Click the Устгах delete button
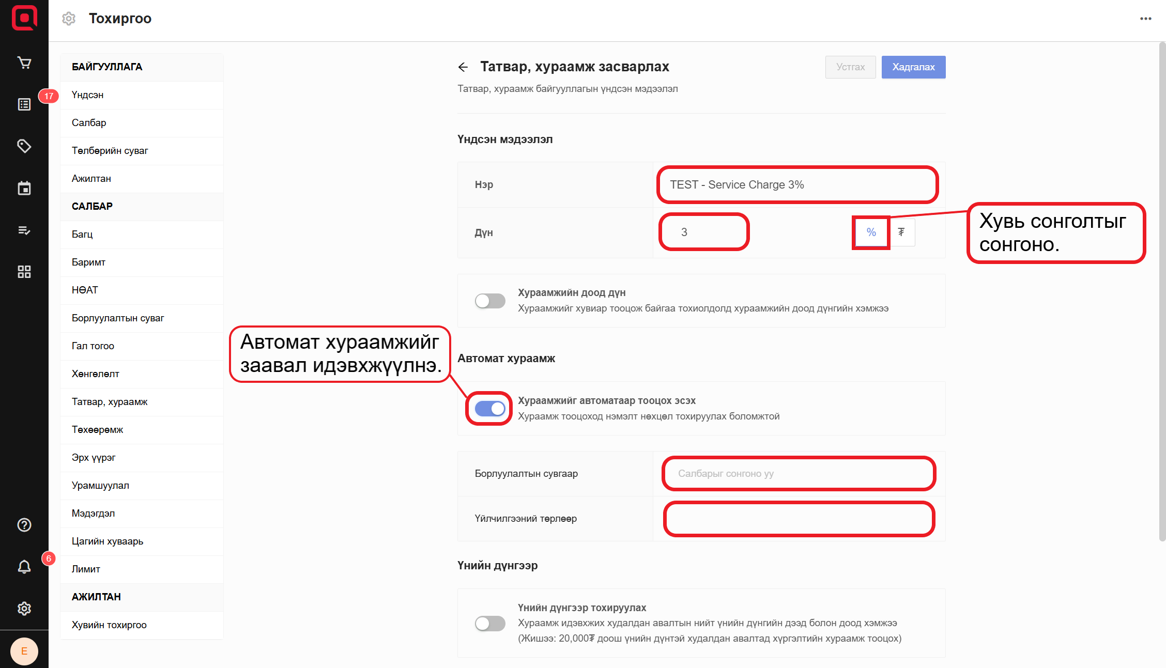Viewport: 1166px width, 668px height. tap(850, 67)
